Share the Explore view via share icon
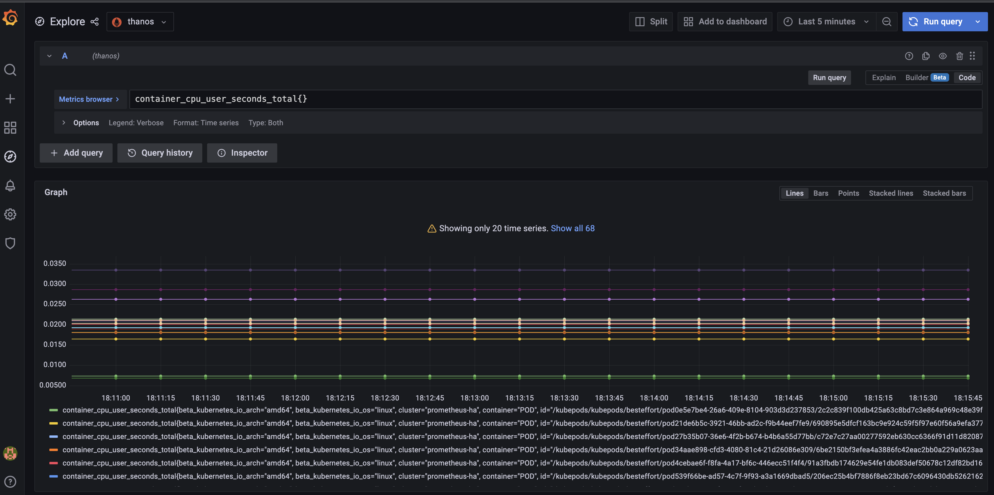This screenshot has width=994, height=495. (95, 22)
